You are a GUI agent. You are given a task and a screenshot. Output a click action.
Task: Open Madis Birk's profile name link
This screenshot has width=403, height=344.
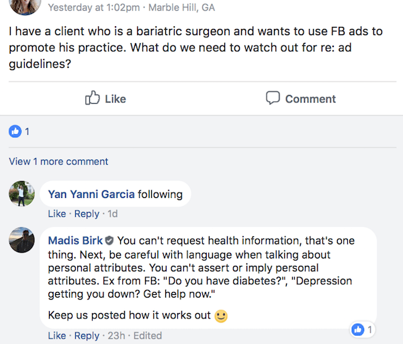tap(75, 240)
